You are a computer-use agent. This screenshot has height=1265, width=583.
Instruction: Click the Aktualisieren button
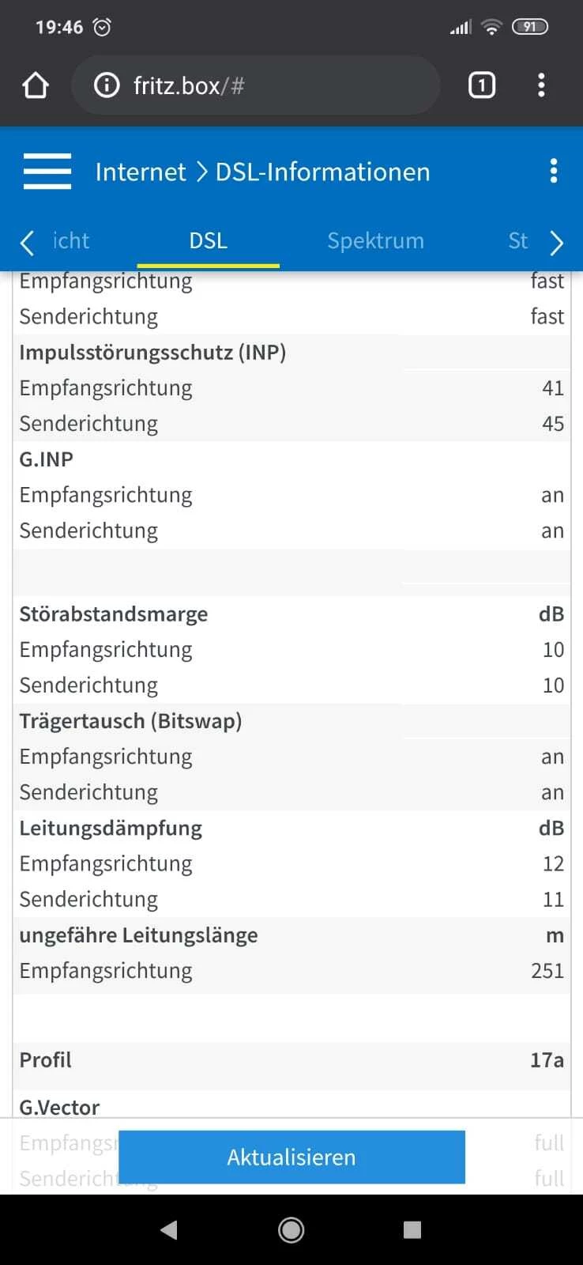point(291,1157)
